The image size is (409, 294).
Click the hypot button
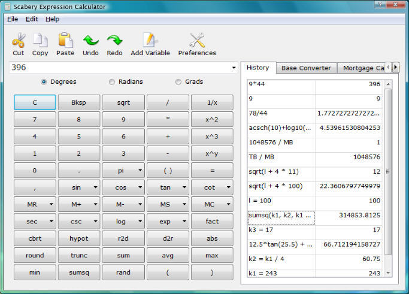[79, 238]
